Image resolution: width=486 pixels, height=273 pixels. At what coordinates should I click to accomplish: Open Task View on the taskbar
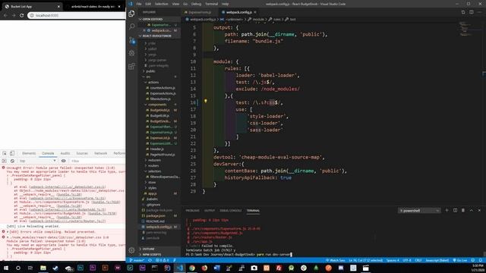coord(30,268)
